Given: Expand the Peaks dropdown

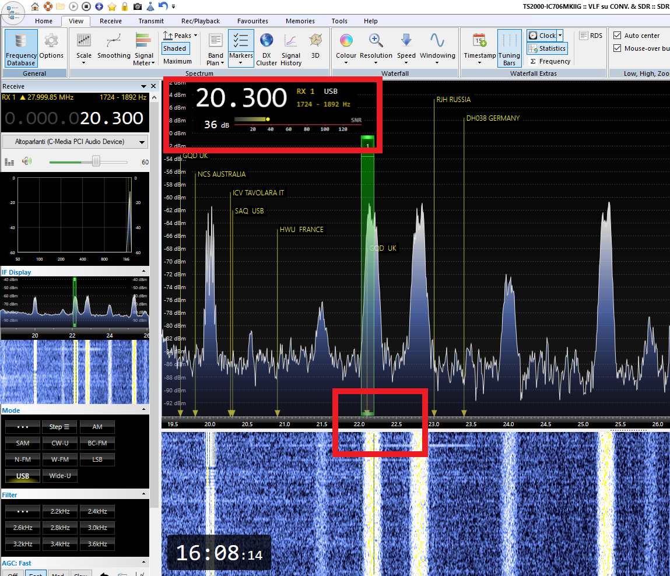Looking at the screenshot, I should 195,36.
